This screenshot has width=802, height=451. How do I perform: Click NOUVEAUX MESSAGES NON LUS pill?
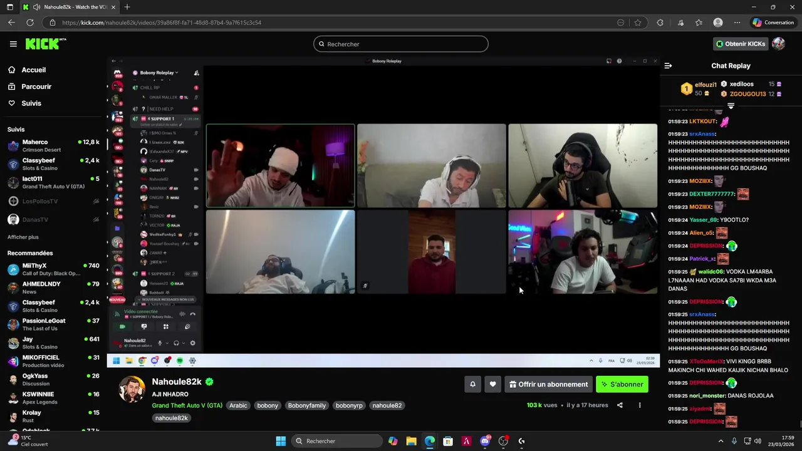coord(165,299)
